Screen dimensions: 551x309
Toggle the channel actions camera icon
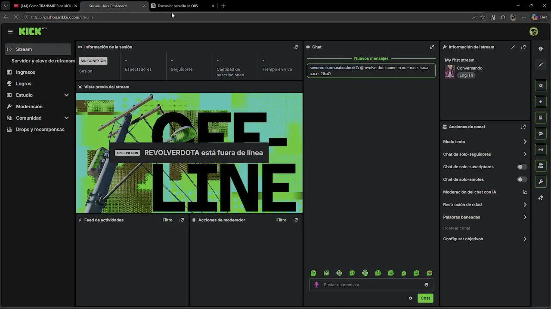(x=541, y=166)
